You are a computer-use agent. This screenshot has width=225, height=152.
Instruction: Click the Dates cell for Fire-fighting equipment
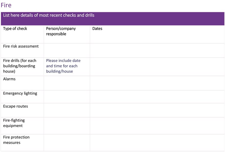pyautogui.click(x=157, y=125)
